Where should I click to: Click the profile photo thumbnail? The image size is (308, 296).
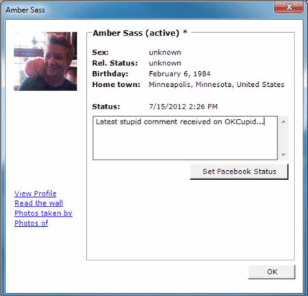coord(45,62)
